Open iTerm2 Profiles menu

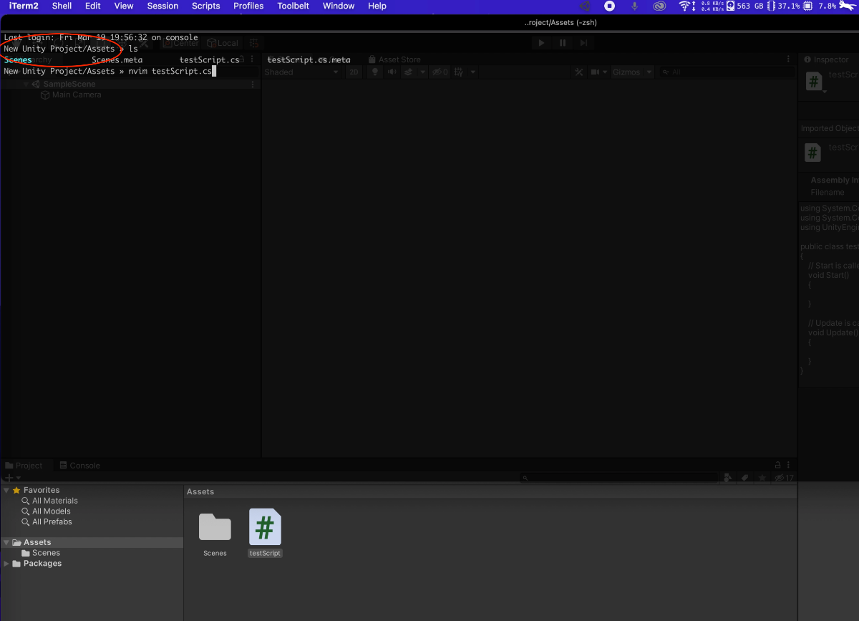(x=248, y=6)
